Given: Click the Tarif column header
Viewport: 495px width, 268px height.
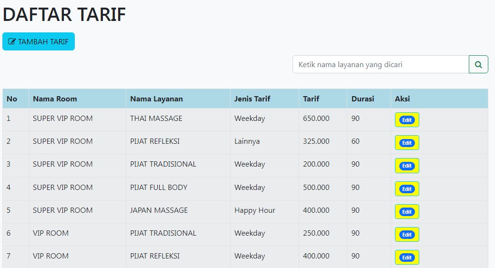Looking at the screenshot, I should click(311, 99).
